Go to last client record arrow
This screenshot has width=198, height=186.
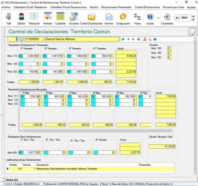[138, 39]
